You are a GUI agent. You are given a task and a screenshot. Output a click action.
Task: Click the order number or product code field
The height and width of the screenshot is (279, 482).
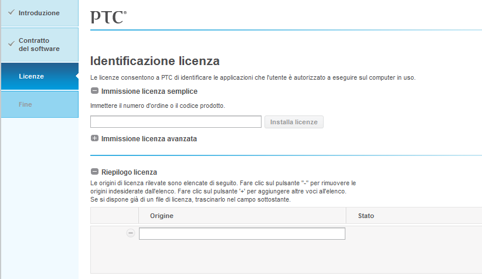176,122
